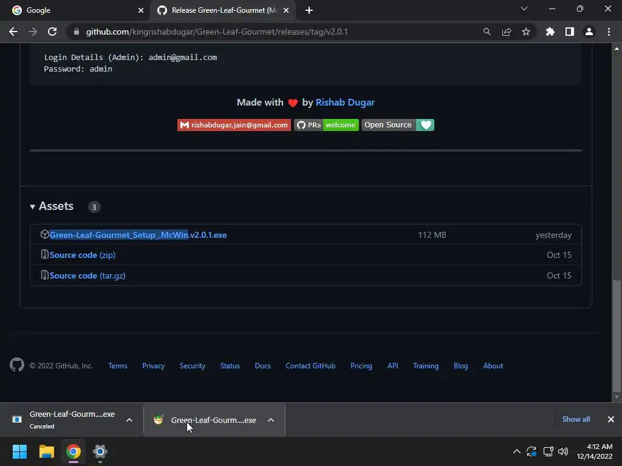Click the scrollbar down arrow
The width and height of the screenshot is (622, 466).
coord(617,397)
